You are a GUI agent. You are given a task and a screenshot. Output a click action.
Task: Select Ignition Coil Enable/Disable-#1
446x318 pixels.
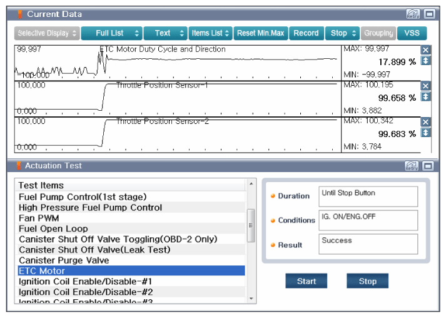(x=131, y=281)
